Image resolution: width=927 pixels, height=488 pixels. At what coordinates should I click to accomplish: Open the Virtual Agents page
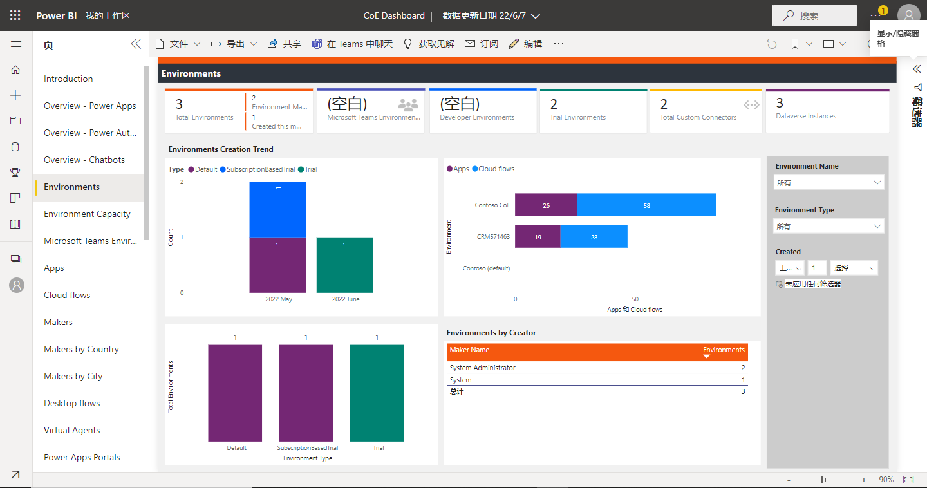tap(71, 430)
